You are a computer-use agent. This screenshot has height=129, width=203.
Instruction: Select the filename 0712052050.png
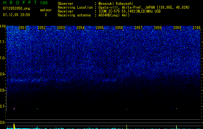coord(16,8)
